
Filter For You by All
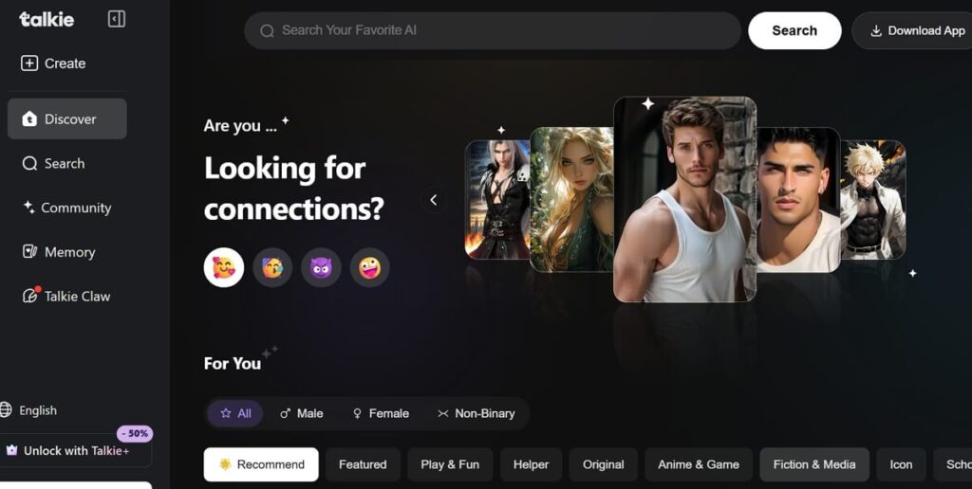click(x=235, y=413)
